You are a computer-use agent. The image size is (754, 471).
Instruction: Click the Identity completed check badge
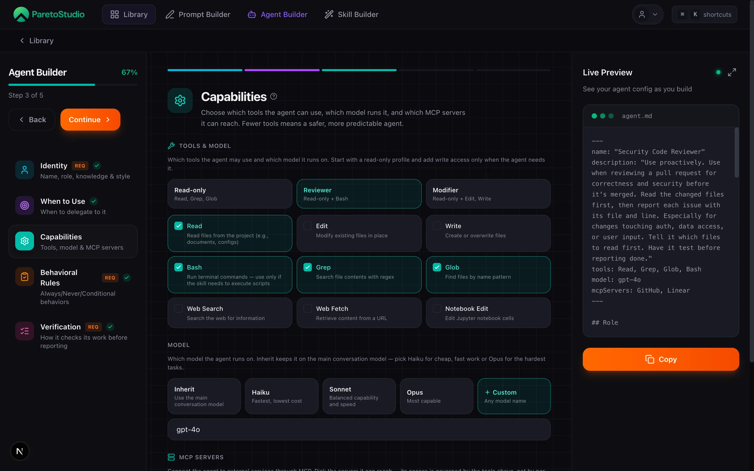(97, 166)
